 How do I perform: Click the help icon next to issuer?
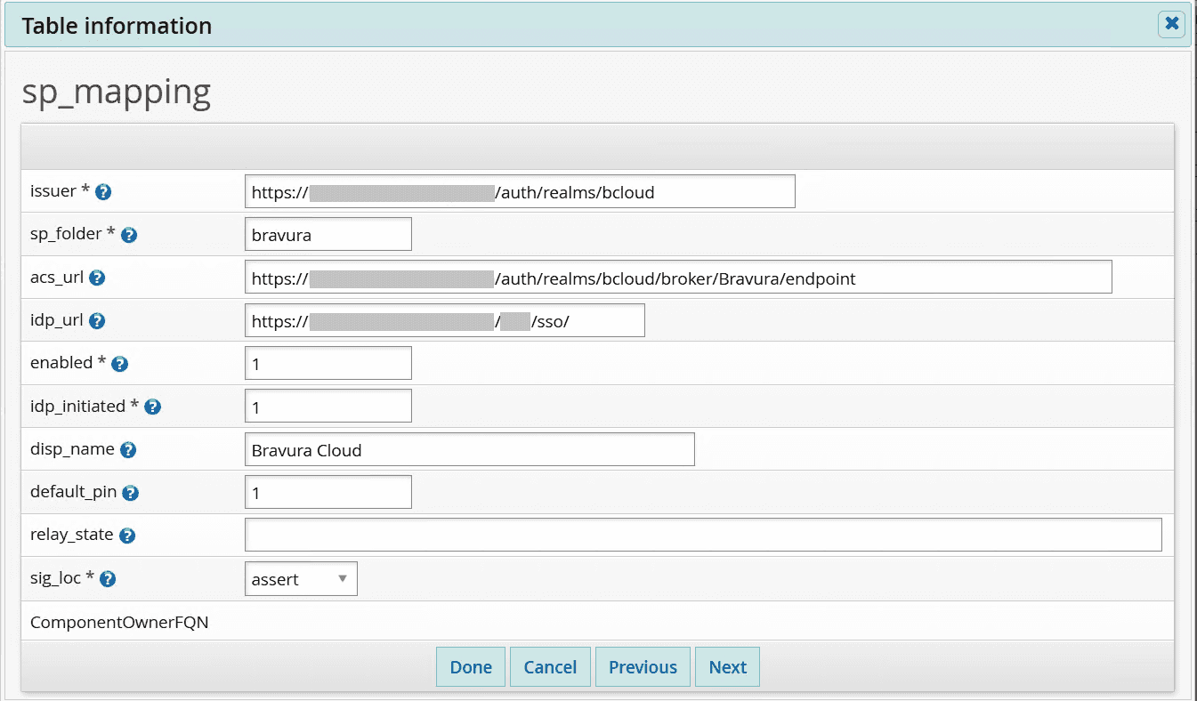point(103,192)
